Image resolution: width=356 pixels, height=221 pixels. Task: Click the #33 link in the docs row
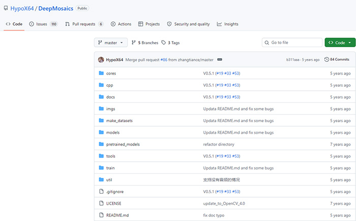[x=227, y=97]
